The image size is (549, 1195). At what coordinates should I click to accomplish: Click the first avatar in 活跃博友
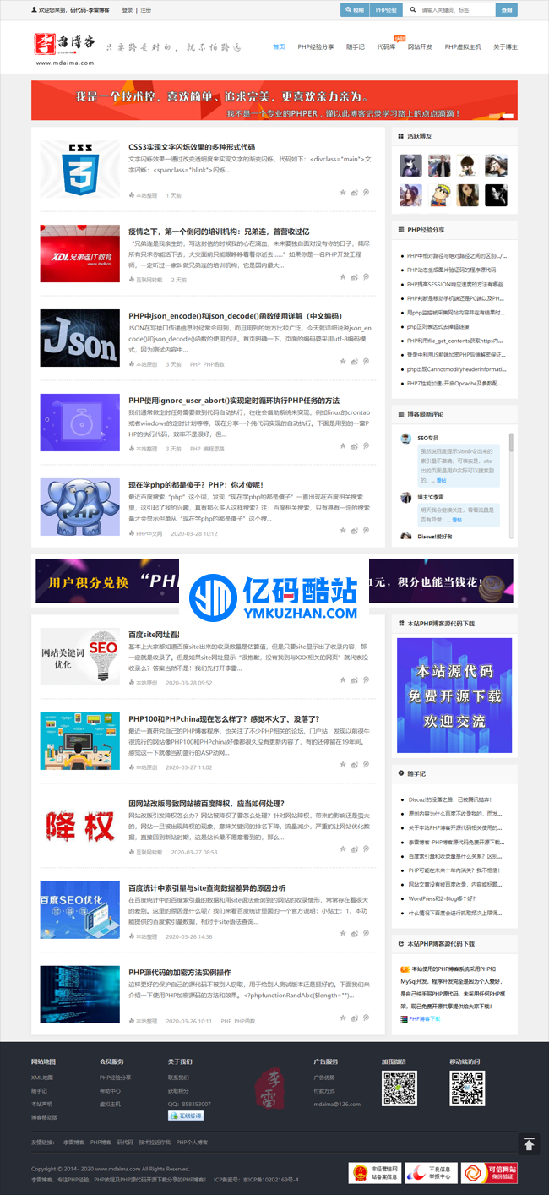pos(410,165)
